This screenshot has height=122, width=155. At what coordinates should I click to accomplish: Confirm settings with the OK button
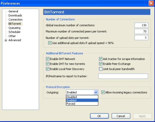tap(99, 116)
